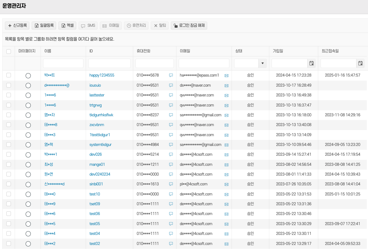The image size is (368, 249).
Task: Click the 일괄등록 button
Action: 44,26
